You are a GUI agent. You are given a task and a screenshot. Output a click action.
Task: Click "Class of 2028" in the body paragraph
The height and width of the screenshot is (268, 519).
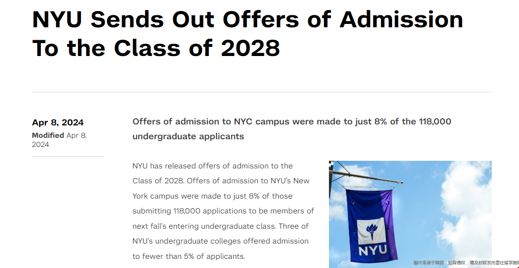(x=157, y=181)
